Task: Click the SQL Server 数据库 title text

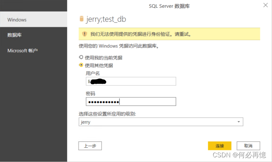Action: click(x=169, y=6)
